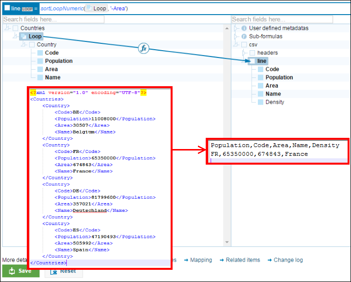Click the Loop node icon in source tree
The image size is (351, 282).
tap(23, 37)
